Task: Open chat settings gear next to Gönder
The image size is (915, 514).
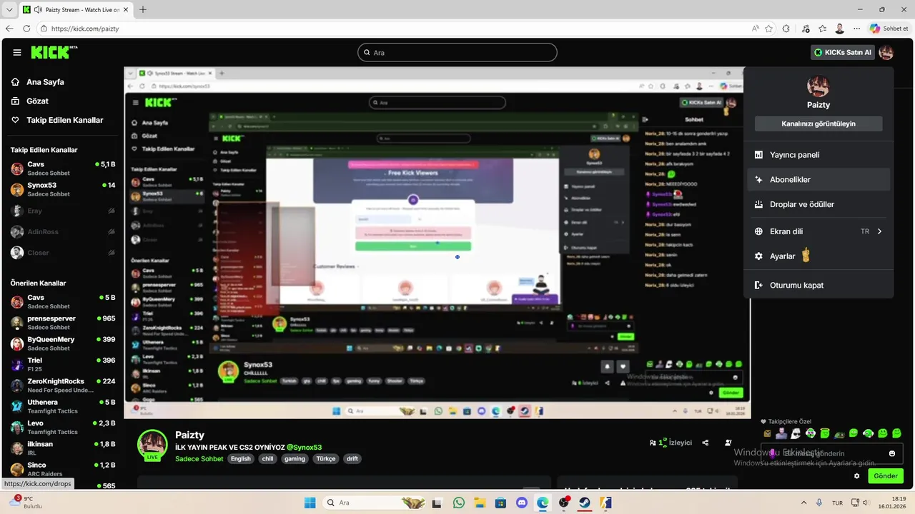Action: coord(857,475)
